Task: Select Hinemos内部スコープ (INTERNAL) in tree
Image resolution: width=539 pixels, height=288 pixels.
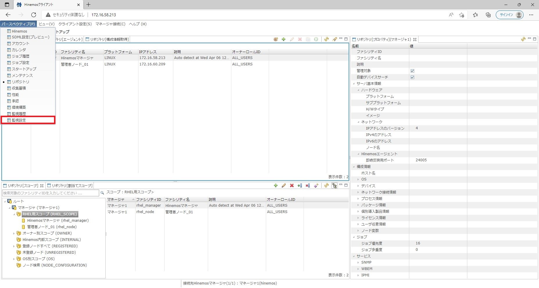Action: [52, 240]
